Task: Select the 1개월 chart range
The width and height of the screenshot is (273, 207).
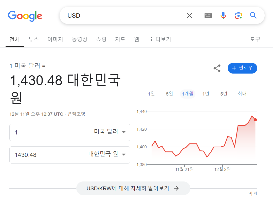Action: 188,94
